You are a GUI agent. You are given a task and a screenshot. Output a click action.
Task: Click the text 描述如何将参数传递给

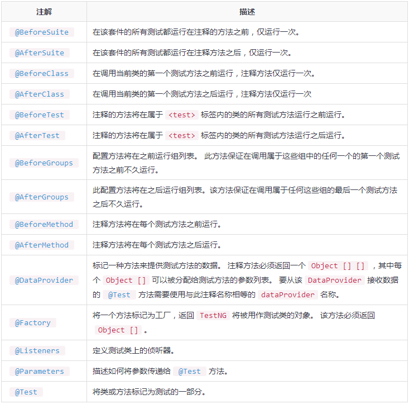pos(132,371)
